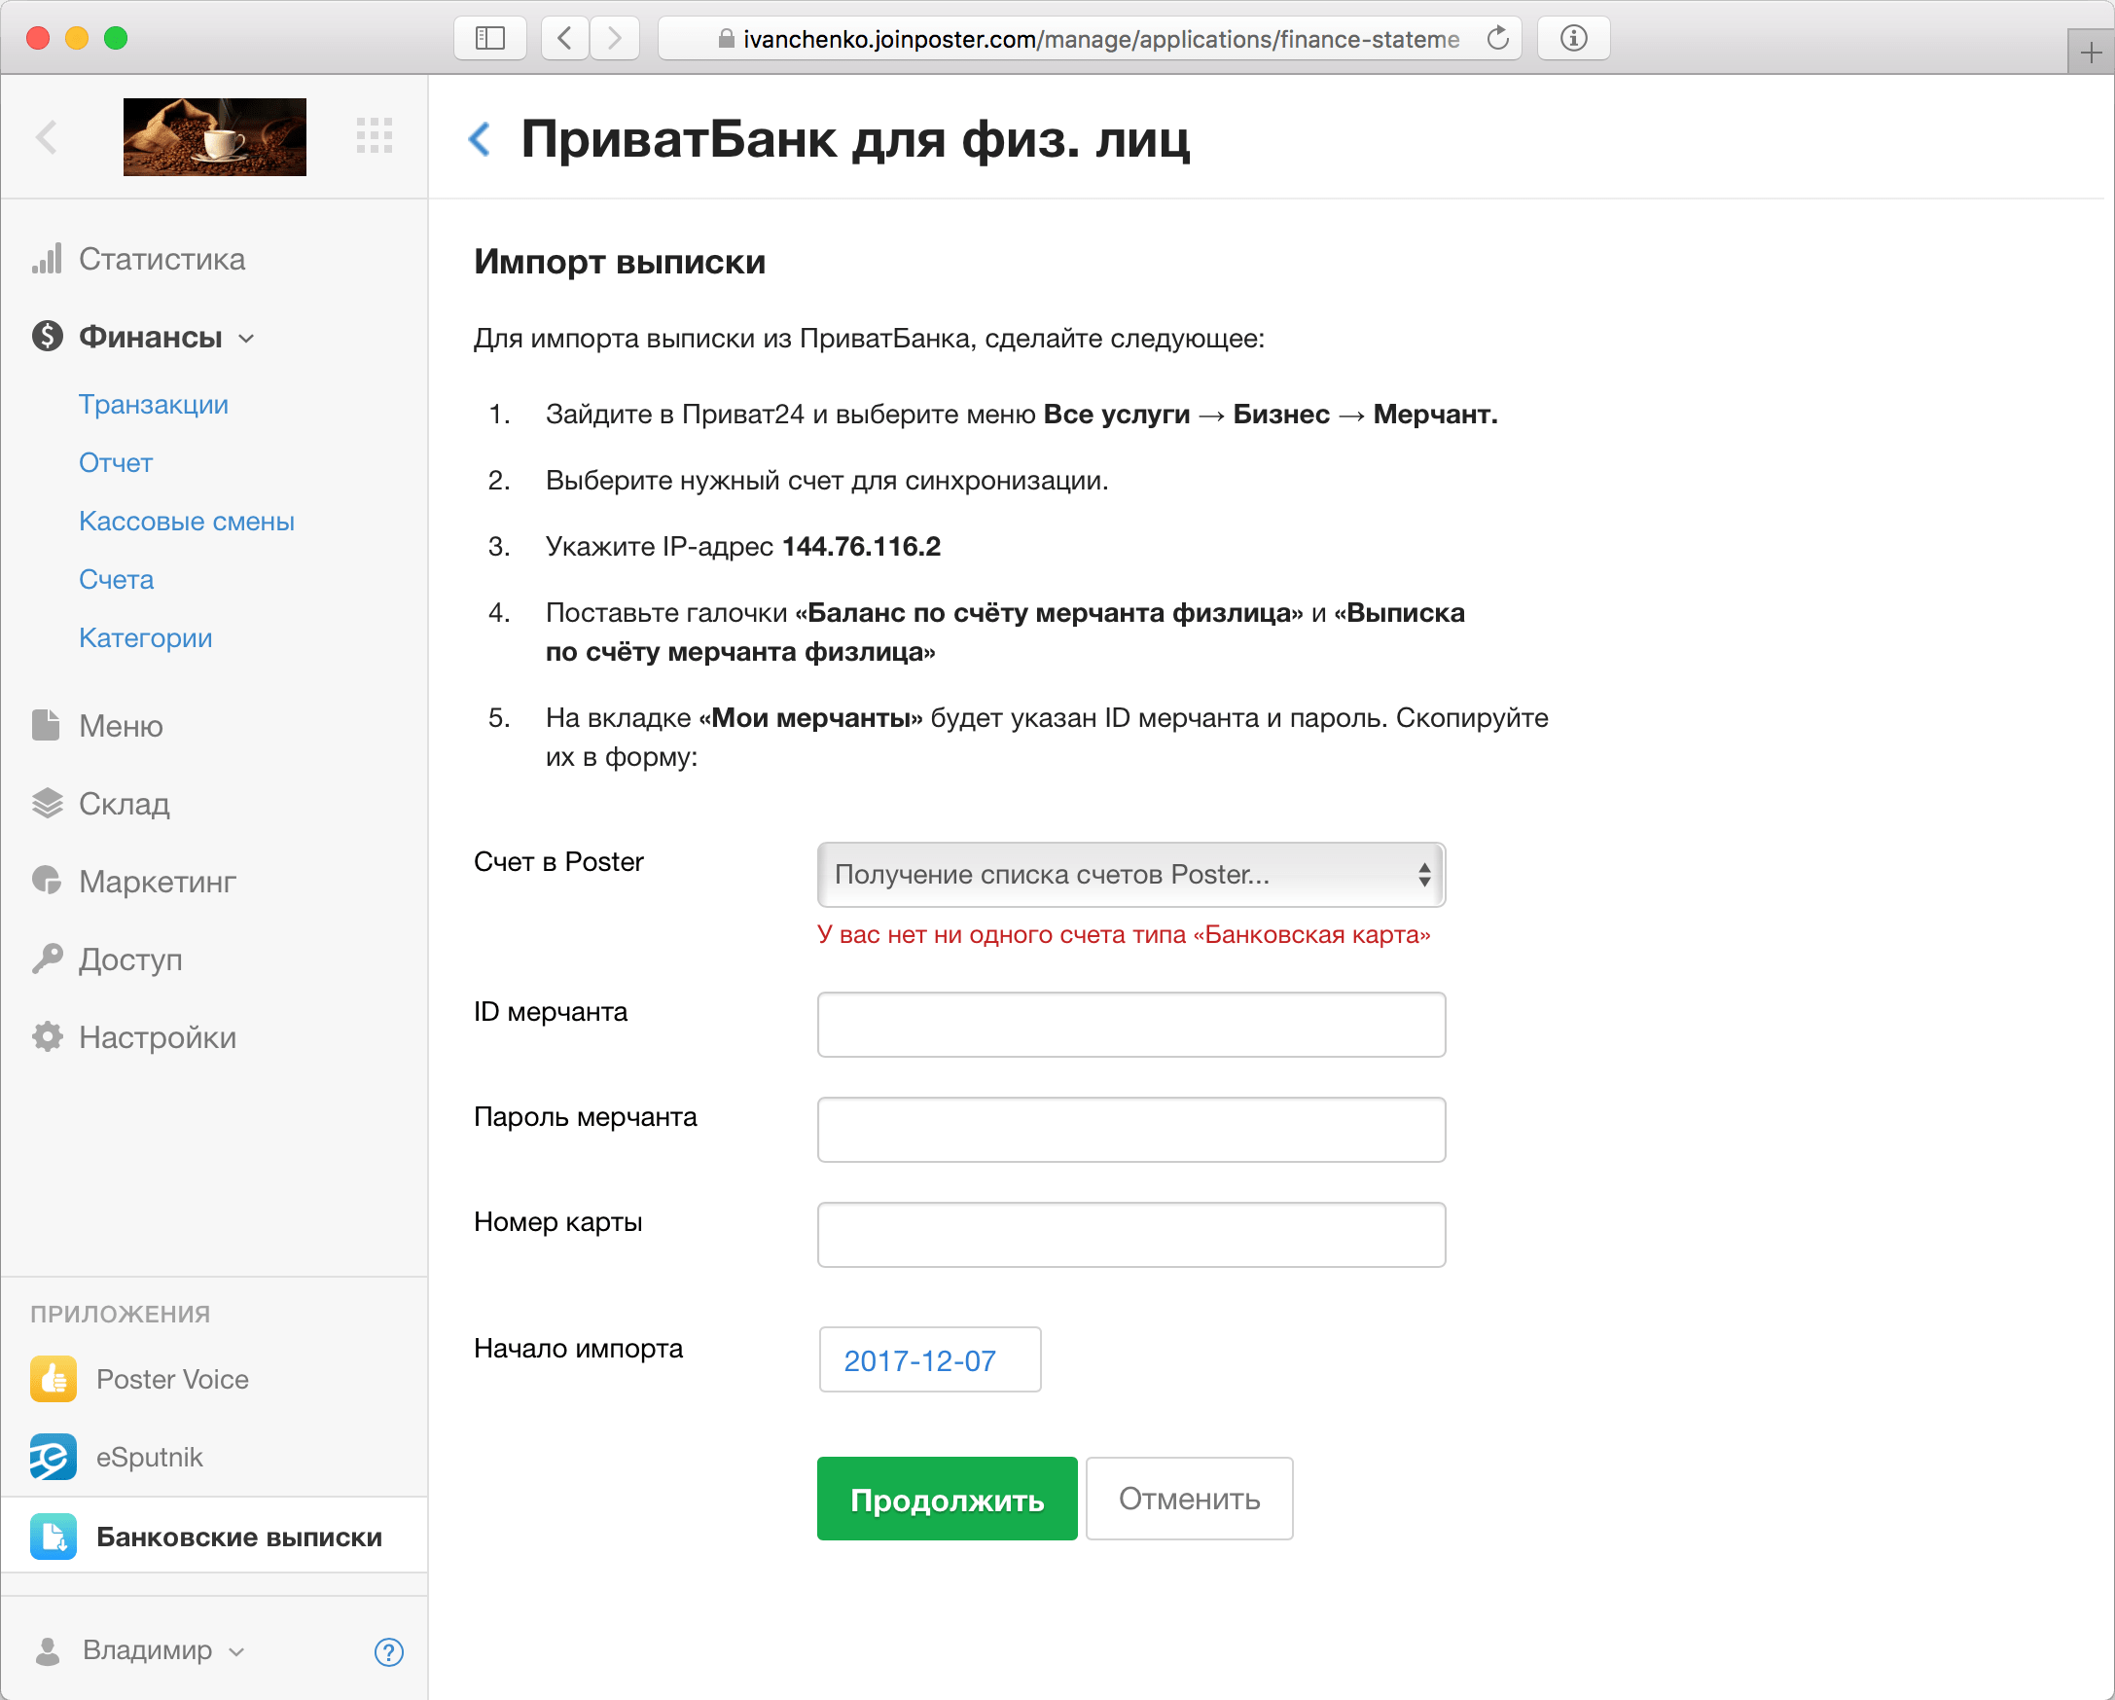Click the Statistics bar chart icon

(x=46, y=259)
